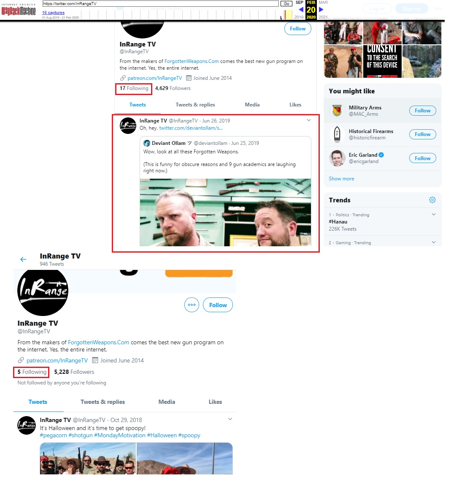Open the lower Media tab

click(x=167, y=402)
